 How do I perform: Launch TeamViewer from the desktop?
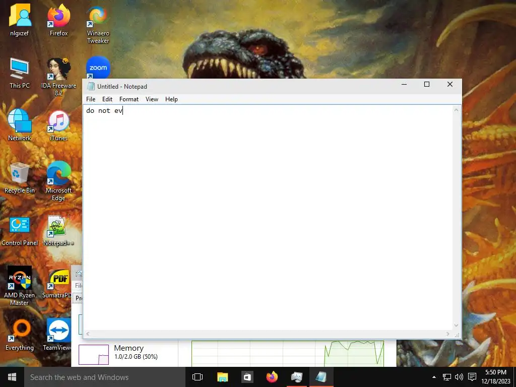[57, 335]
